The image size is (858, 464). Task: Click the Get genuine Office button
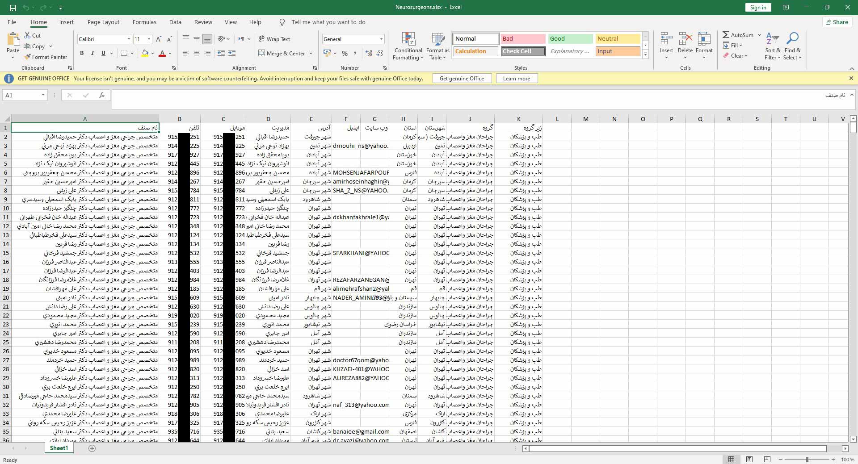[462, 79]
